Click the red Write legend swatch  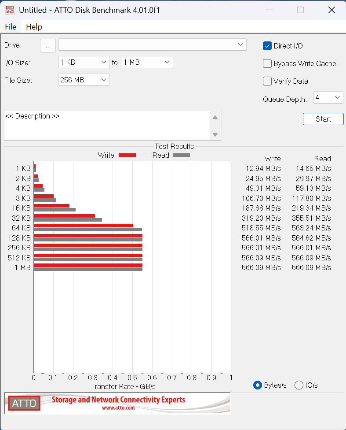127,155
